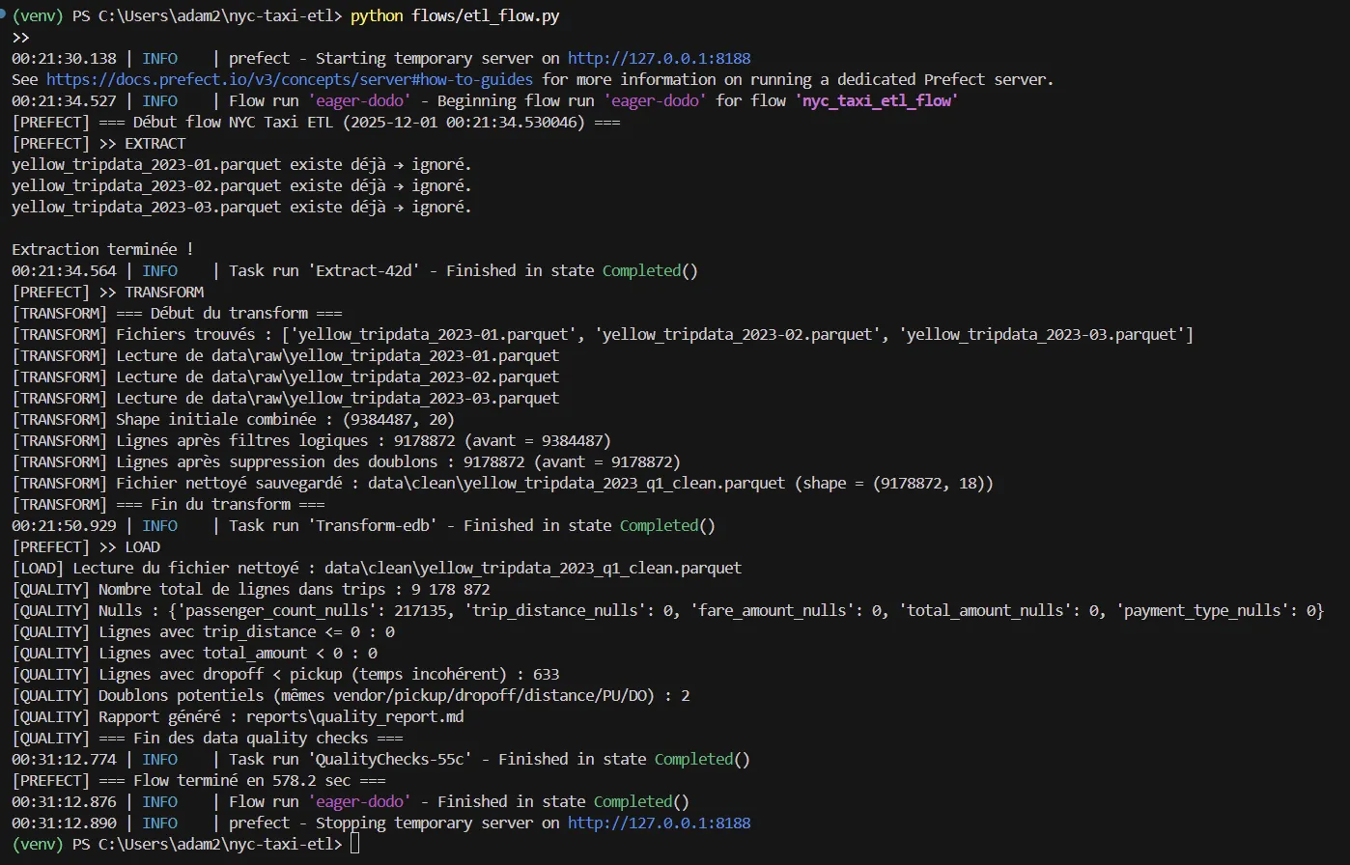Click the 'Lignes après filtres logiques' line
Viewport: 1350px width, 865px height.
point(311,441)
